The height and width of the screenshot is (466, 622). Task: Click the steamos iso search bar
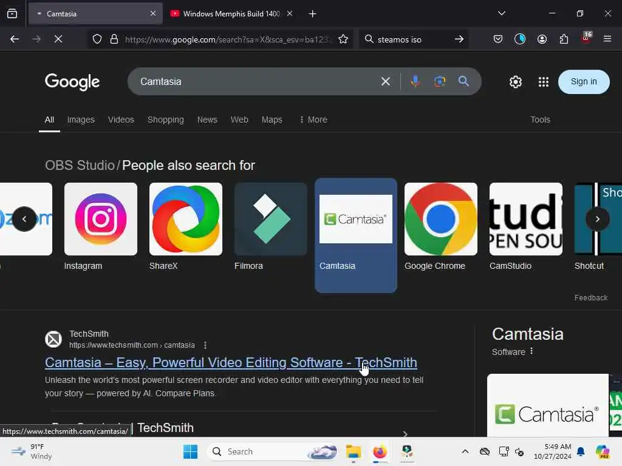point(412,39)
